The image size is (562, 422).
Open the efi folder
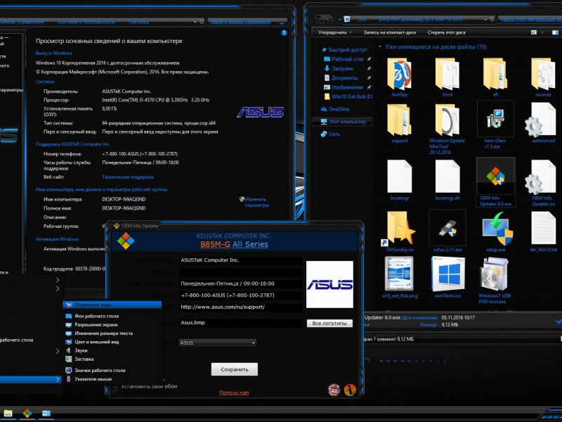tap(495, 78)
